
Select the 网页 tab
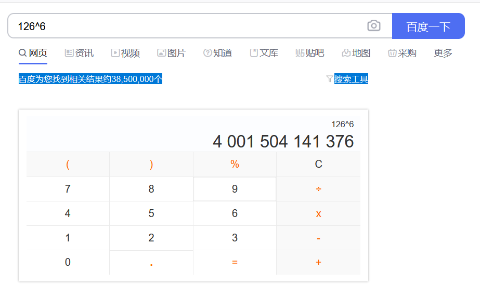[x=33, y=53]
